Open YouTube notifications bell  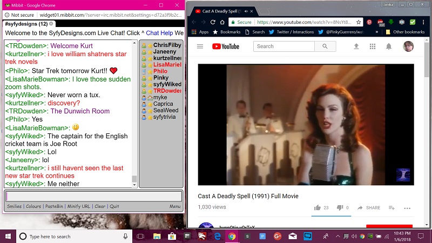[x=389, y=46]
